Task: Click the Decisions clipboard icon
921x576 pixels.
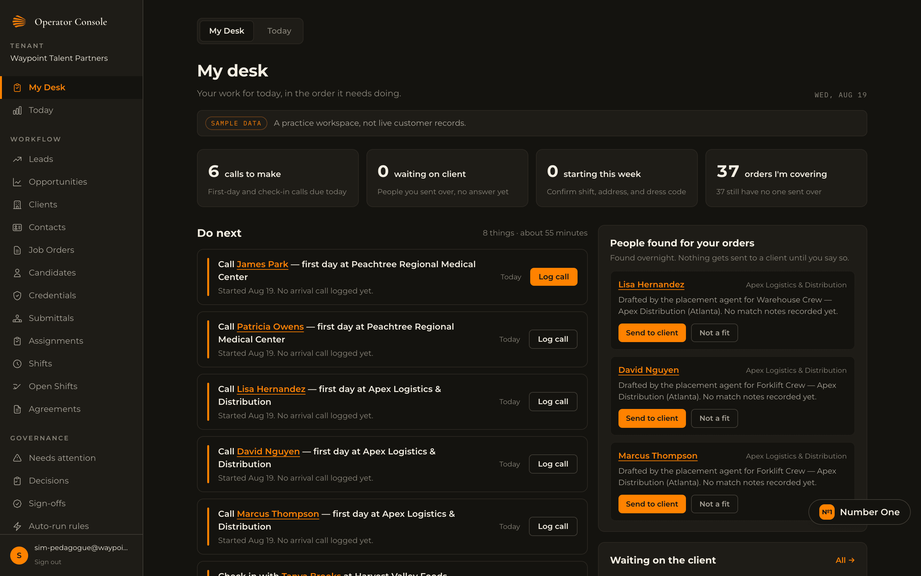Action: pyautogui.click(x=17, y=481)
